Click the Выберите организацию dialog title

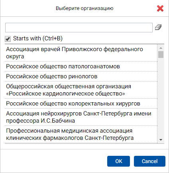click(84, 8)
